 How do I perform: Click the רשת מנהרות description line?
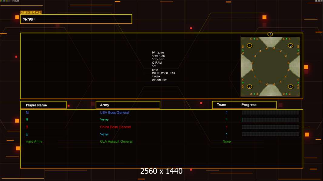pyautogui.click(x=160, y=80)
